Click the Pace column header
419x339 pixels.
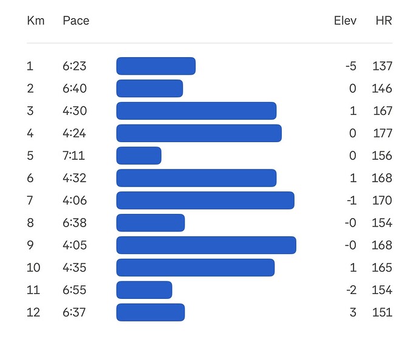point(76,21)
